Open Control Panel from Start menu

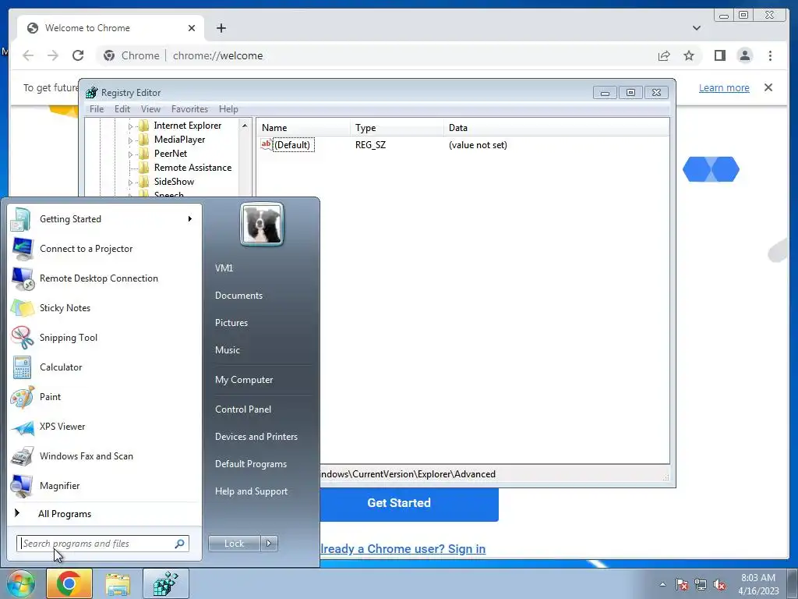[243, 409]
